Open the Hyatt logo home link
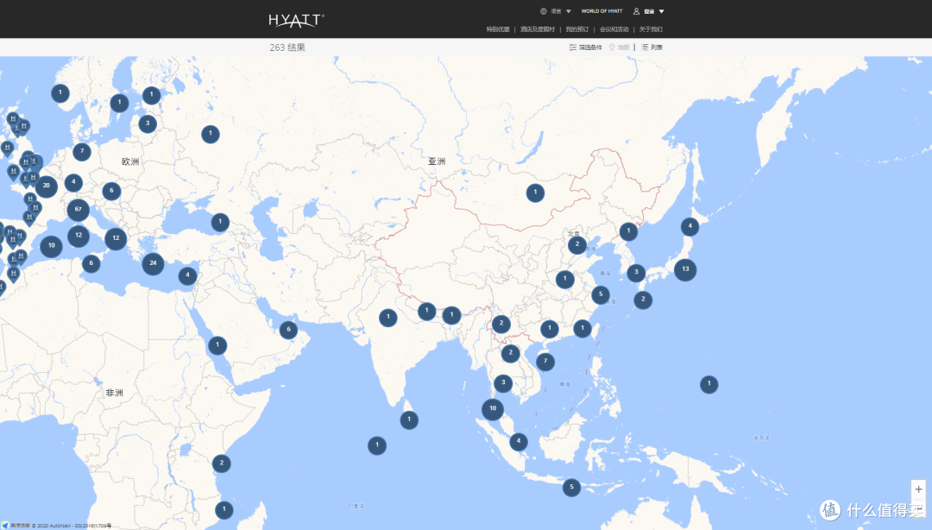932x530 pixels. click(296, 20)
